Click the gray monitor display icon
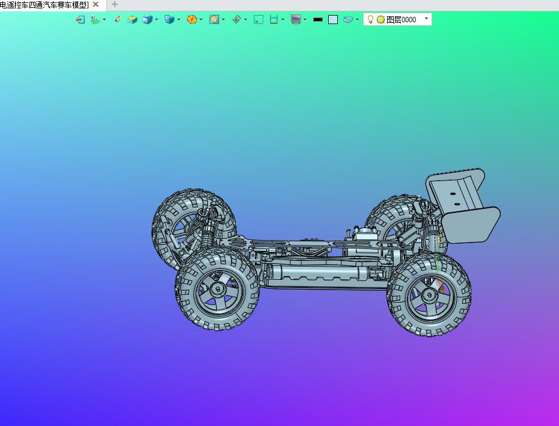The width and height of the screenshot is (559, 426). [296, 20]
